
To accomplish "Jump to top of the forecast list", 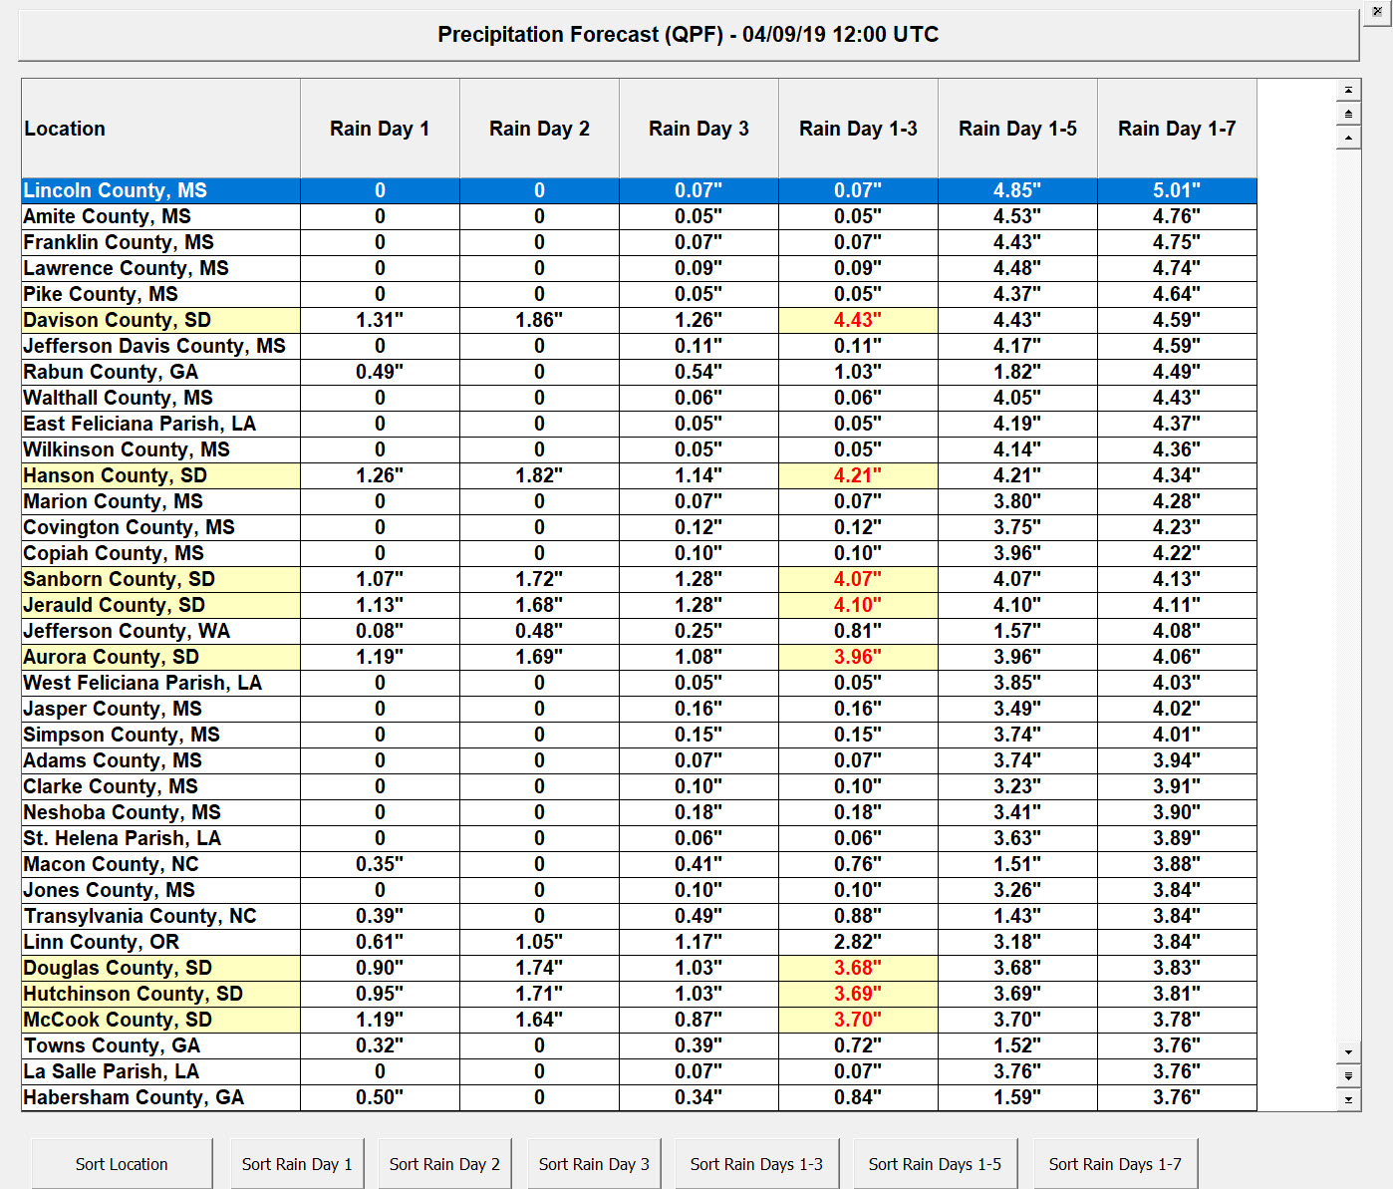I will coord(1348,90).
